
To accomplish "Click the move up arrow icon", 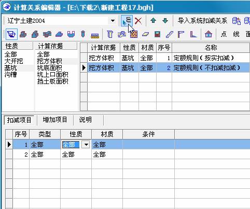I will [x=153, y=21].
